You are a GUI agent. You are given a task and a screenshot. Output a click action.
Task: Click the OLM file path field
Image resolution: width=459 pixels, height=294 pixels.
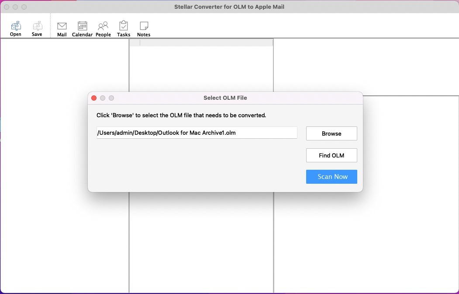pyautogui.click(x=197, y=133)
